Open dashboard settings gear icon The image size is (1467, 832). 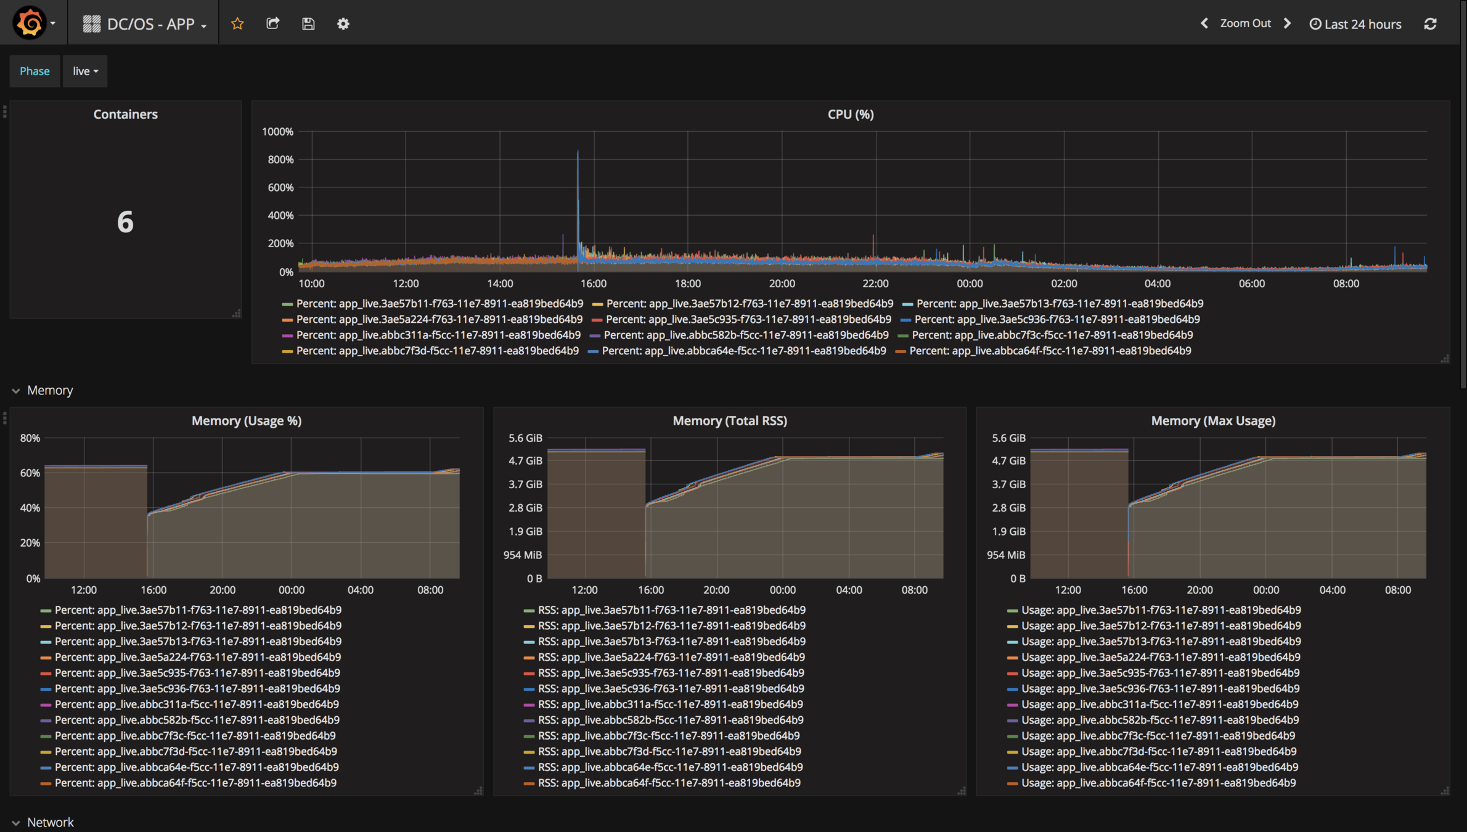(343, 23)
